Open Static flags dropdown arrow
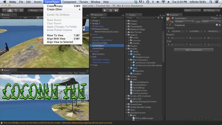Screen dimensions: 222x125 pos(220,18)
